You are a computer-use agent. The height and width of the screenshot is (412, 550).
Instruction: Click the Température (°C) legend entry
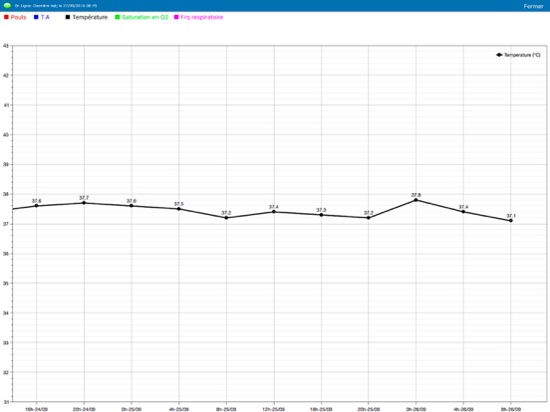(518, 55)
